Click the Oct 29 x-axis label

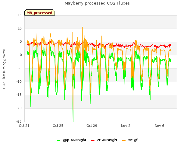point(92,126)
